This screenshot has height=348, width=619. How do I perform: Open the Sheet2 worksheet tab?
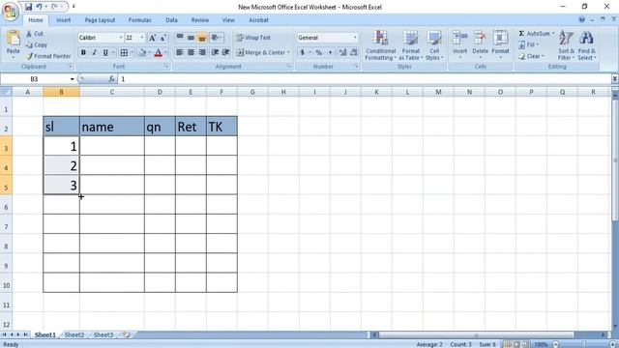(74, 334)
